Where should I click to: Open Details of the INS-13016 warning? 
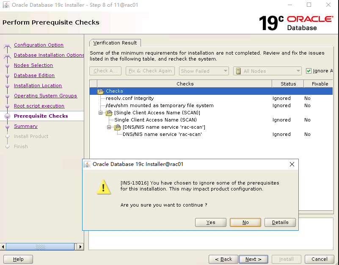(280, 222)
